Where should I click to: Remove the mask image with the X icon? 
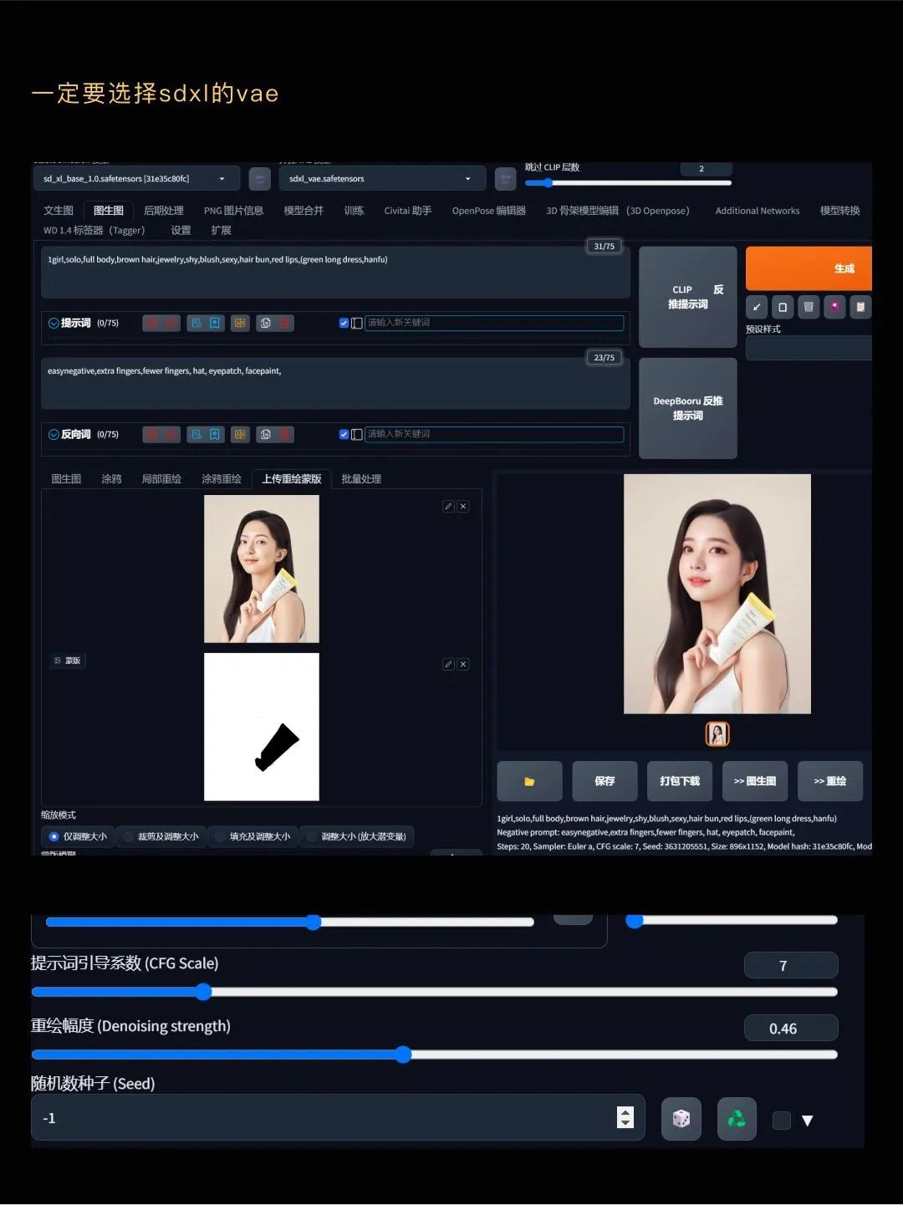click(x=463, y=664)
